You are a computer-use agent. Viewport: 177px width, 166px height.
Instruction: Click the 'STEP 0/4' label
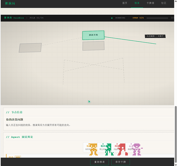[x=138, y=18]
